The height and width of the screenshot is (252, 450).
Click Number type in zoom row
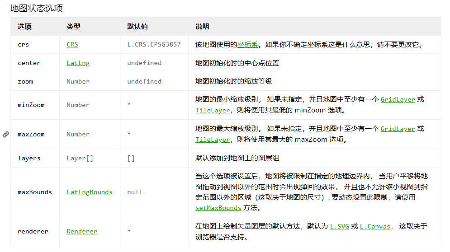tap(78, 81)
